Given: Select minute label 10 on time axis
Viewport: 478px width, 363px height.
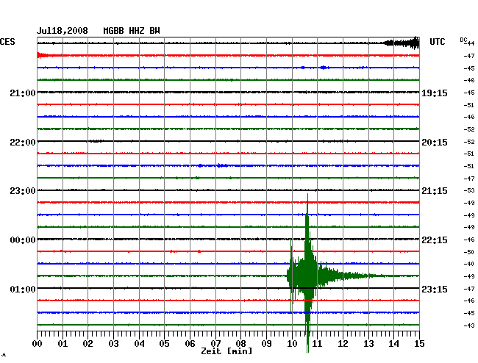Looking at the screenshot, I should (292, 343).
